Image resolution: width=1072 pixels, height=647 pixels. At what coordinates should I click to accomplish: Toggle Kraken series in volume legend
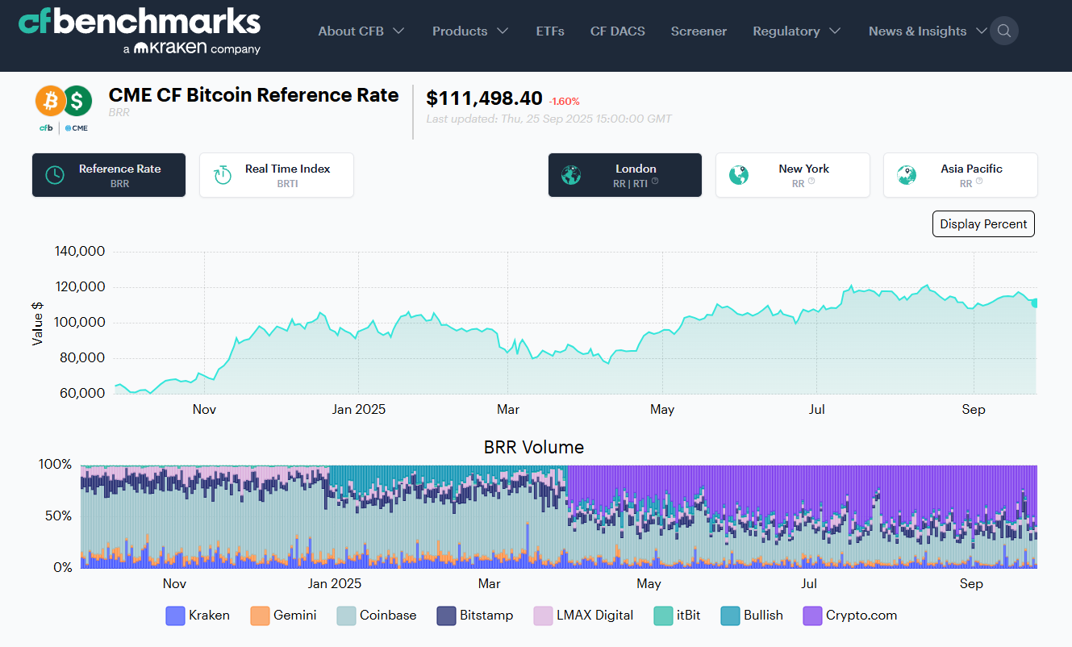198,616
